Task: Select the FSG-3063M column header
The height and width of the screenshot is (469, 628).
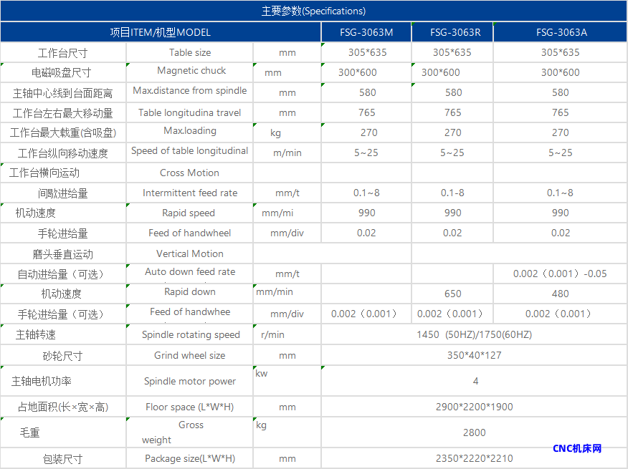Action: 366,32
